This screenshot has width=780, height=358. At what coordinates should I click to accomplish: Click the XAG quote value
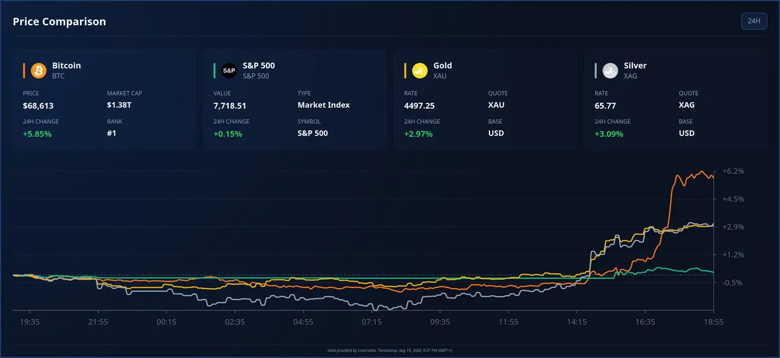pos(688,105)
